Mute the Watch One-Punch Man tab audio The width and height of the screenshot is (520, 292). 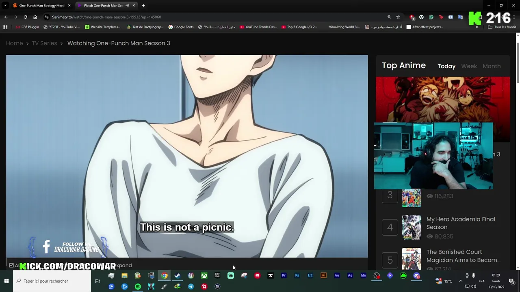(127, 6)
